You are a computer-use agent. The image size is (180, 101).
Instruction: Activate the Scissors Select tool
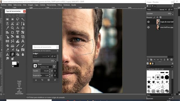(x=12, y=24)
